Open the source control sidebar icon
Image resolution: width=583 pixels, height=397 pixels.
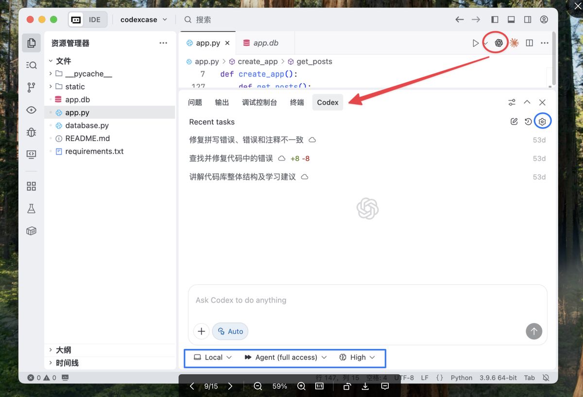[x=32, y=88]
